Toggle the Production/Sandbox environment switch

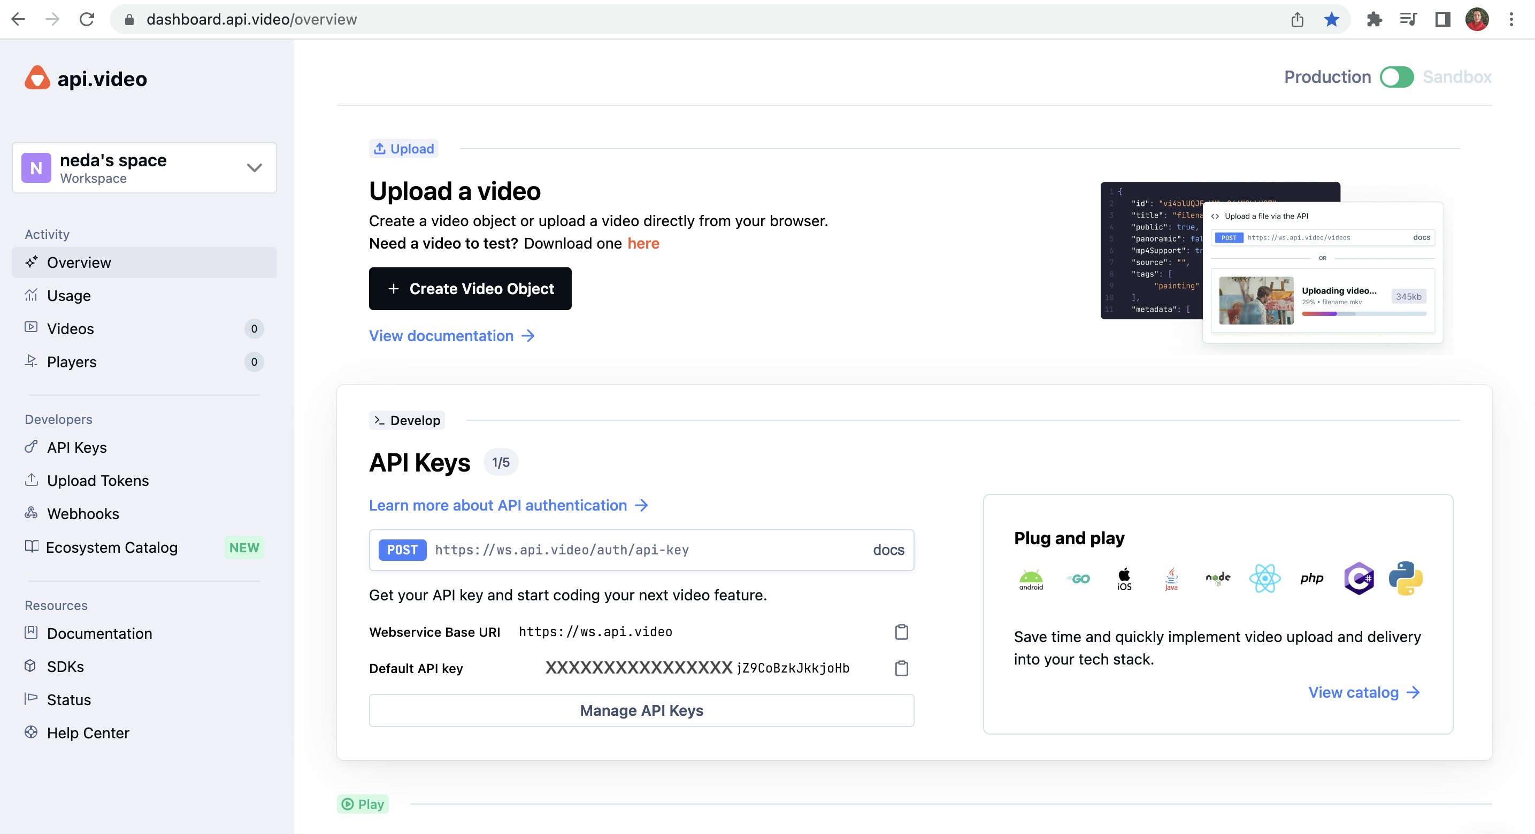1397,77
